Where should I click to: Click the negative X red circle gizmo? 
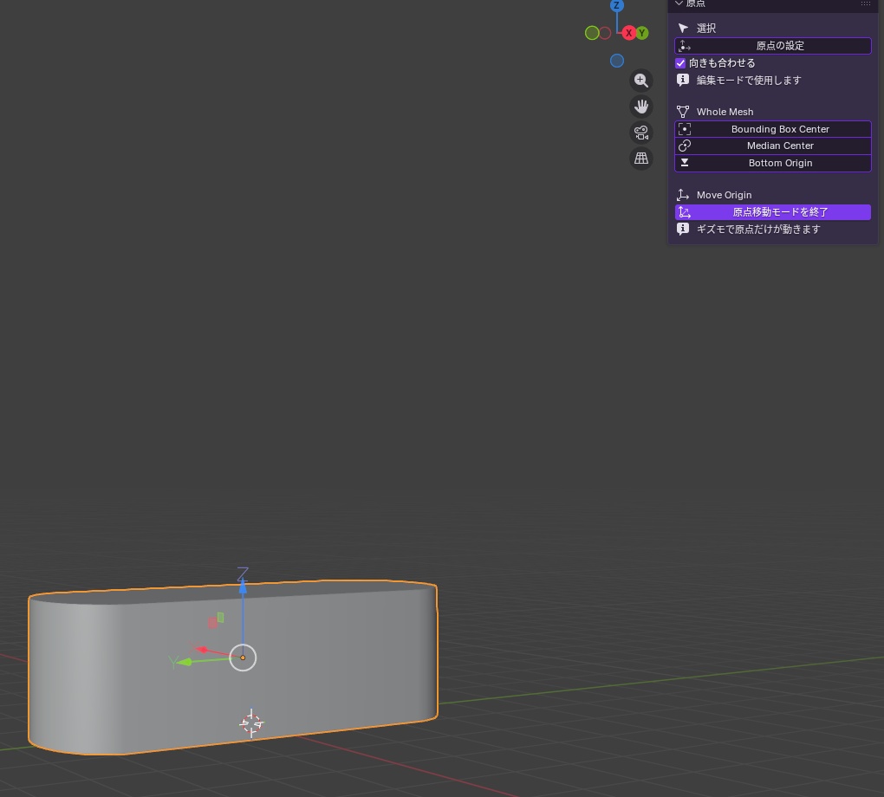605,33
